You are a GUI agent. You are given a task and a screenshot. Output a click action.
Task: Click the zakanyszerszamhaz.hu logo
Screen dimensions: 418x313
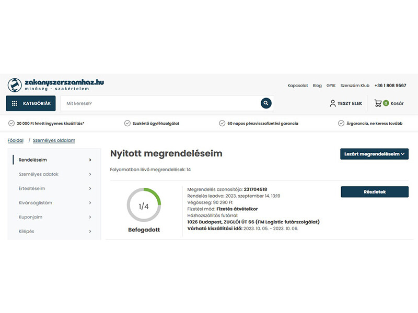click(x=55, y=85)
